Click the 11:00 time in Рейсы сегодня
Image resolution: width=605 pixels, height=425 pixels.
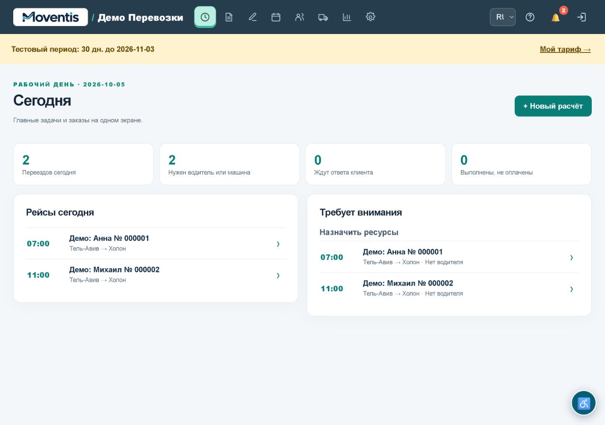coord(38,275)
